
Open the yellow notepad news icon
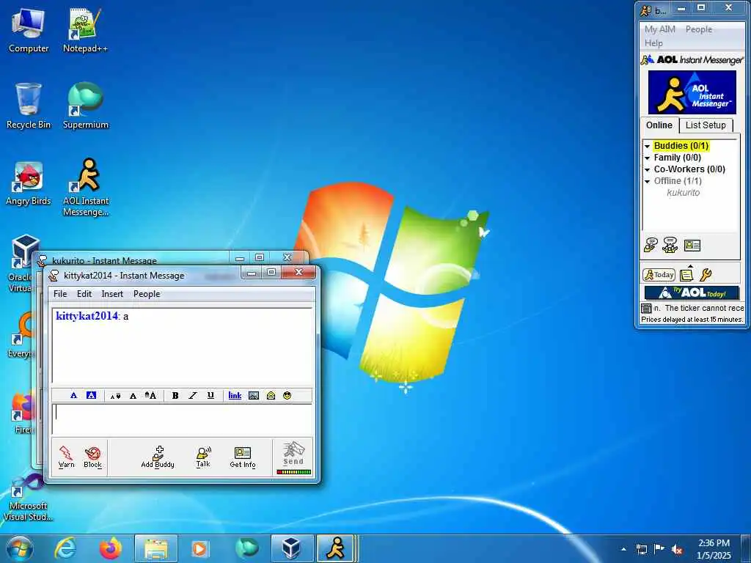pos(686,275)
